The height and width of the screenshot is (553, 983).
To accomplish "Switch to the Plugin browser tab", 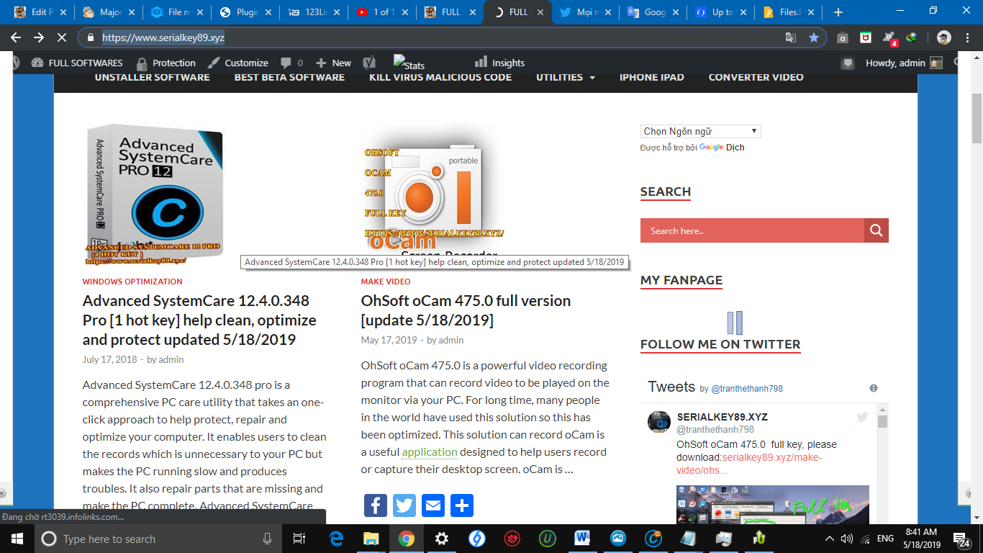I will click(x=248, y=12).
